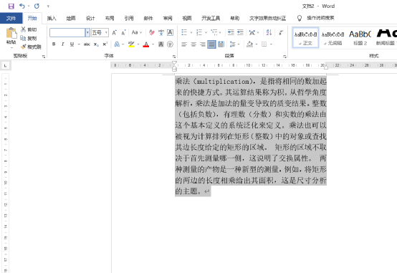
Task: Sort selected text A to Z
Action: [x=269, y=32]
